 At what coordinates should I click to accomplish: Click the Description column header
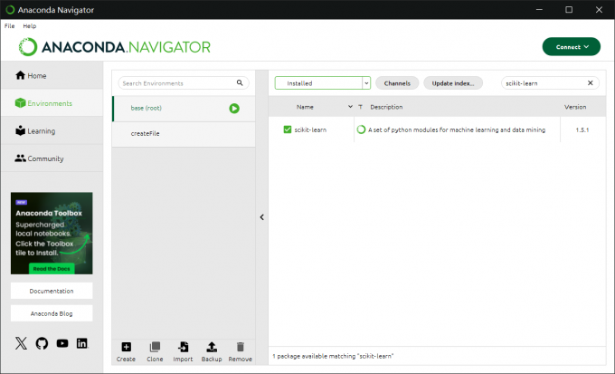(x=386, y=107)
